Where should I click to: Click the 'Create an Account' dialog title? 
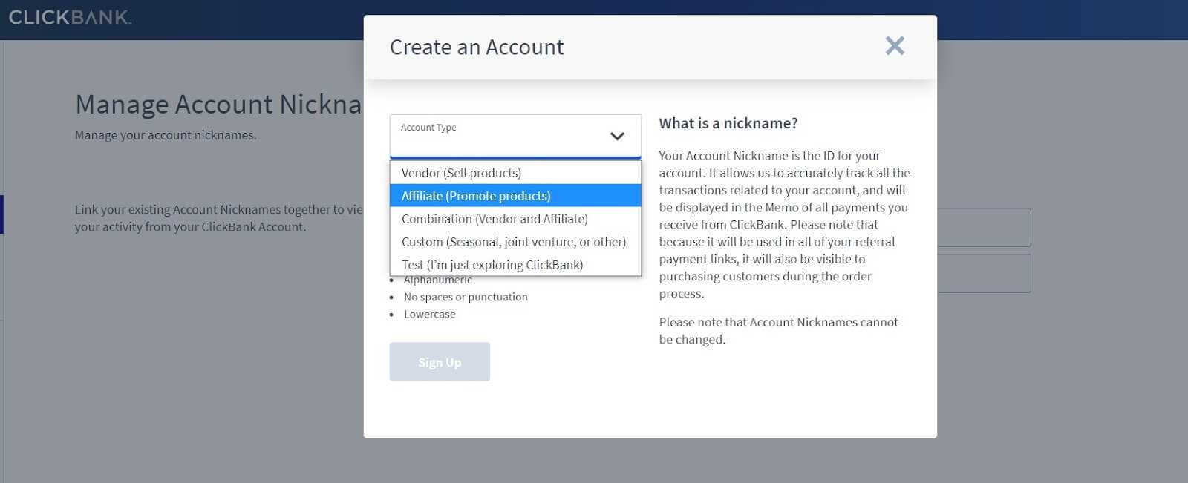tap(477, 47)
